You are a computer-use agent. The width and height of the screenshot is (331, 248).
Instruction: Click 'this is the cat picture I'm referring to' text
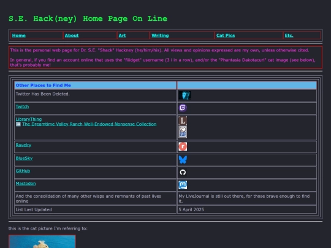point(48,228)
